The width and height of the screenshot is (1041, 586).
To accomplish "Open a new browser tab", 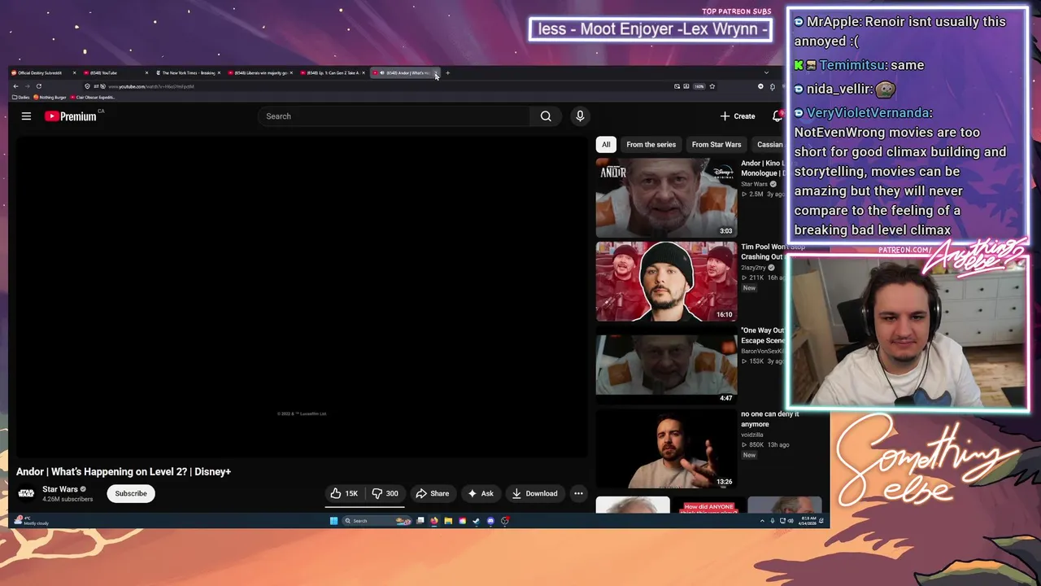I will (447, 73).
